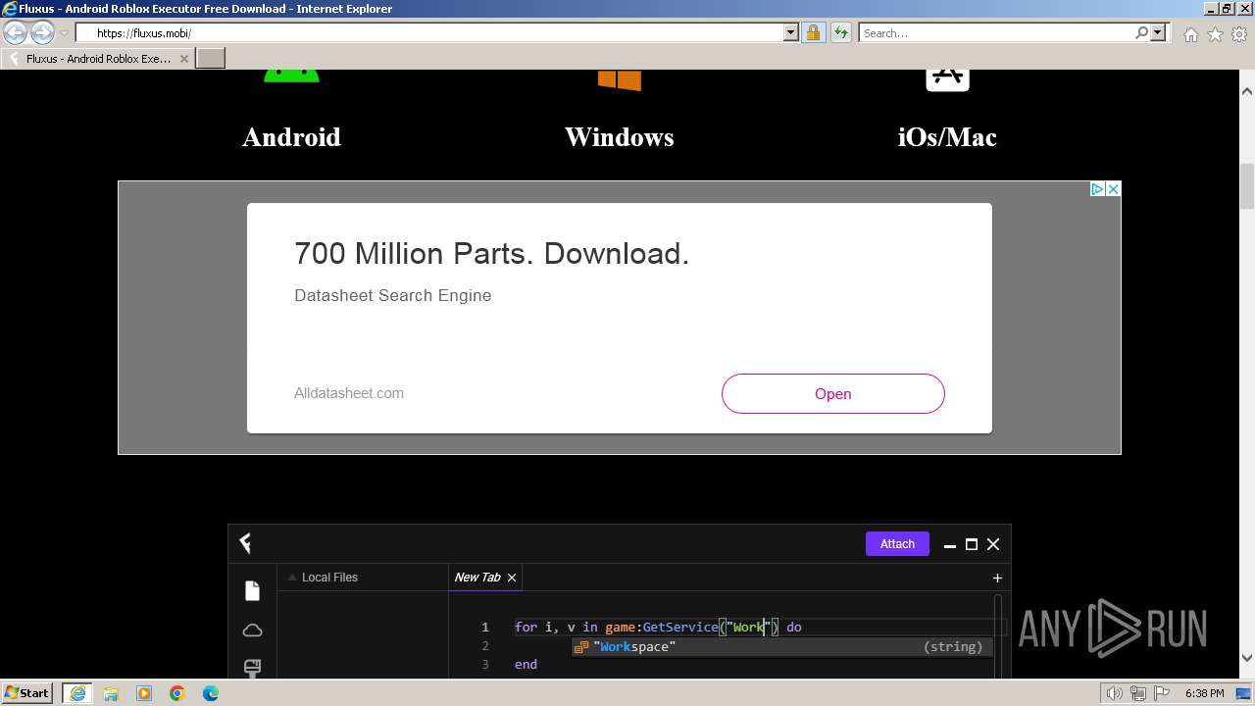Click the App Store iOs/Mac icon
This screenshot has width=1255, height=706.
pyautogui.click(x=947, y=80)
